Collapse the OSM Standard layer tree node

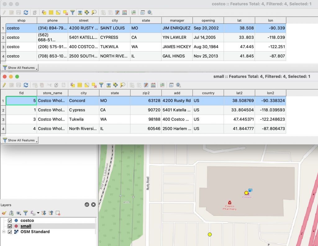pyautogui.click(x=4, y=232)
